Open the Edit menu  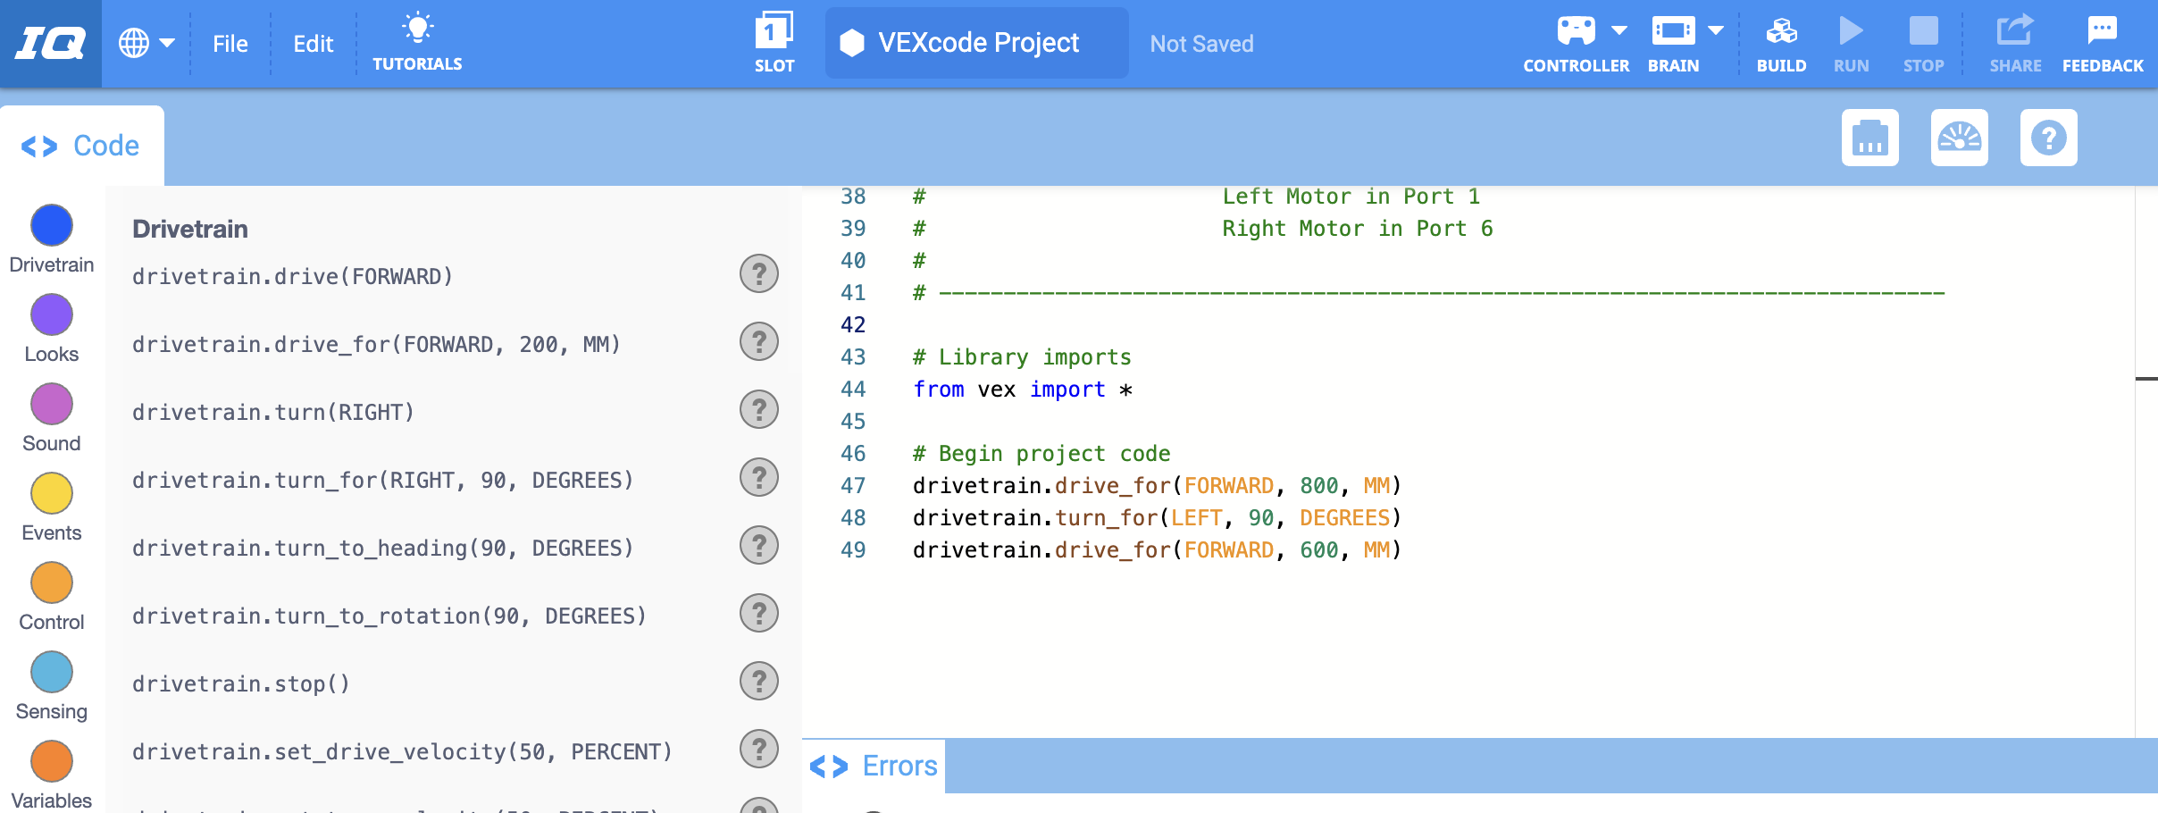coord(312,43)
